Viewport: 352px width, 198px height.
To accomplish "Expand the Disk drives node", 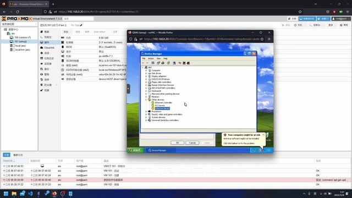I will (x=146, y=73).
